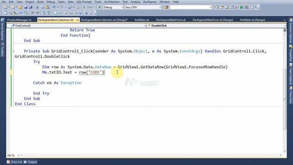Image resolution: width=293 pixels, height=165 pixels.
Task: Click the Open File folder icon
Action: 20,7
